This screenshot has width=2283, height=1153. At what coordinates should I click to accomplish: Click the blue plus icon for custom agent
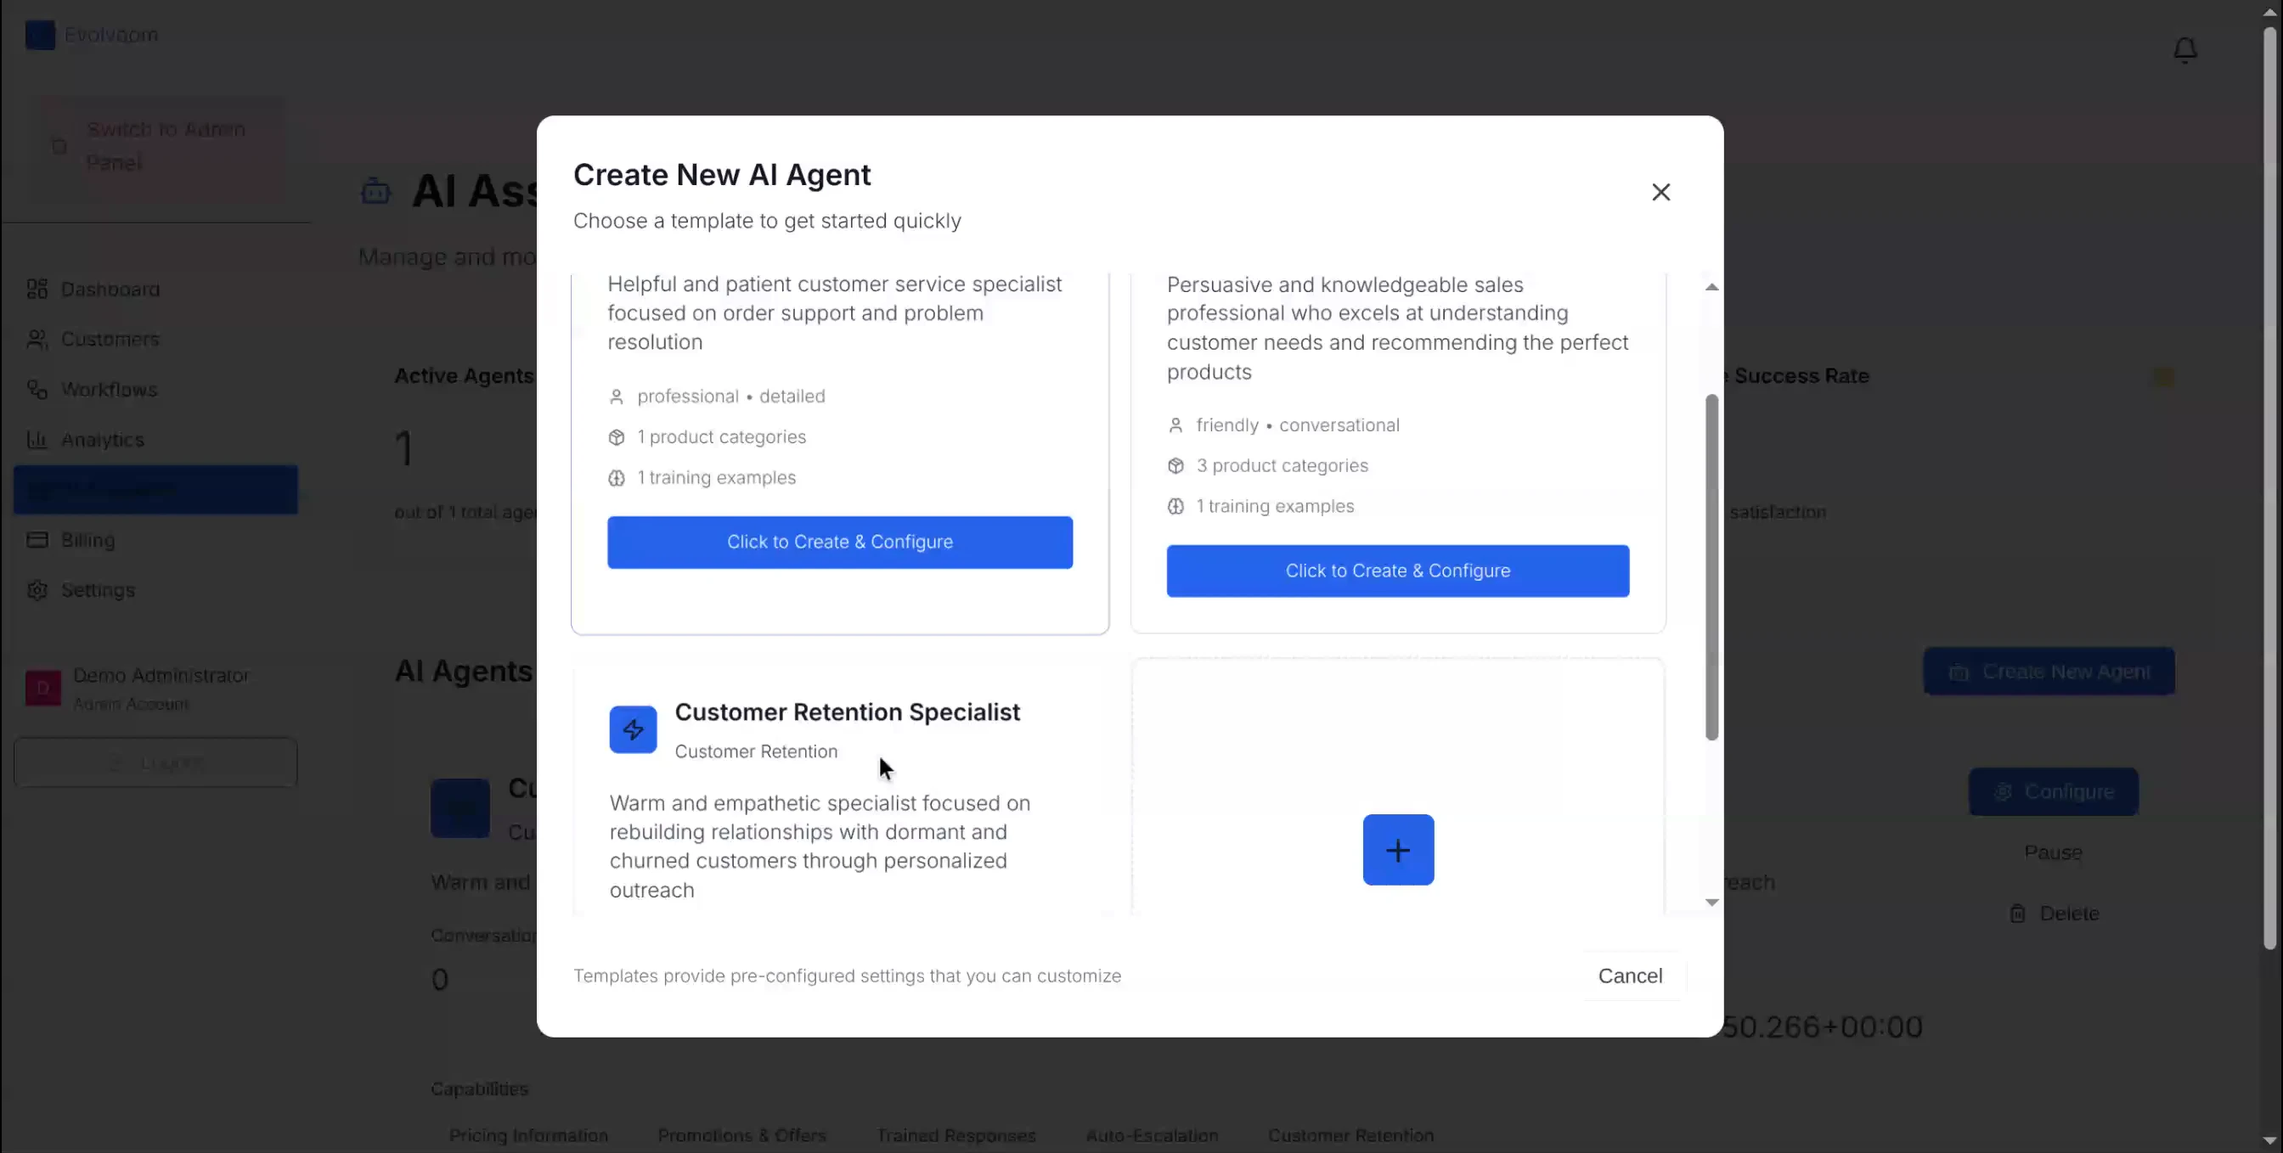pyautogui.click(x=1398, y=849)
